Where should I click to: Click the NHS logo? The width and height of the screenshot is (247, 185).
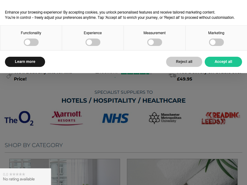pos(115,118)
